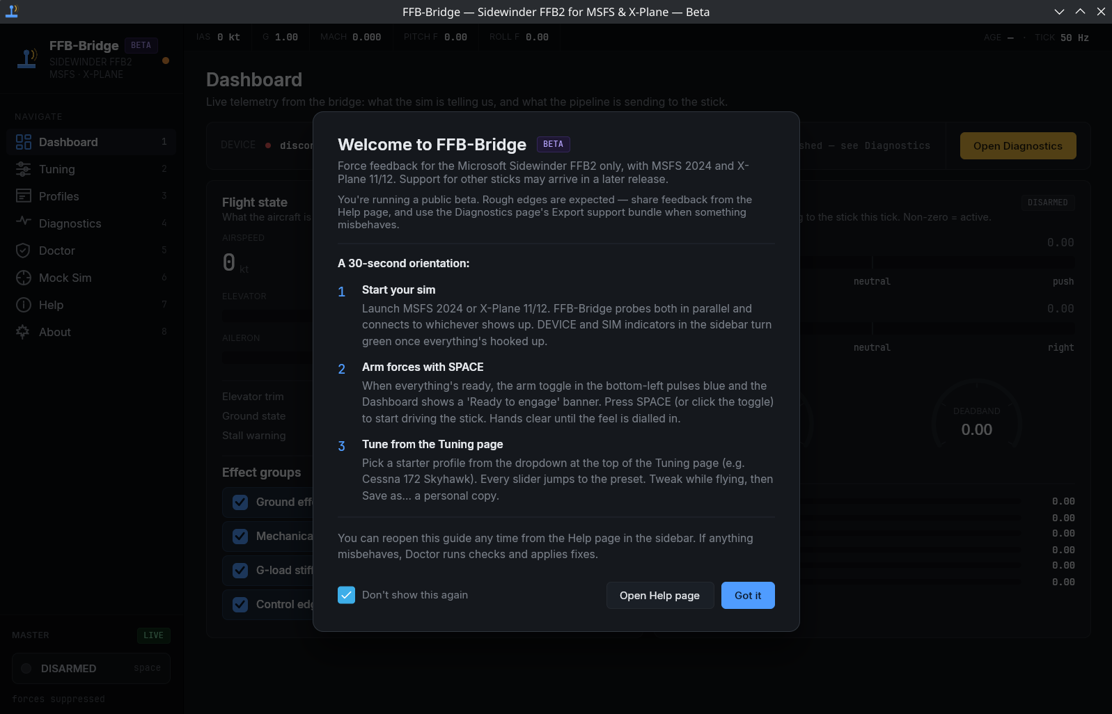Click the Doctor shield icon
This screenshot has height=714, width=1112.
24,251
